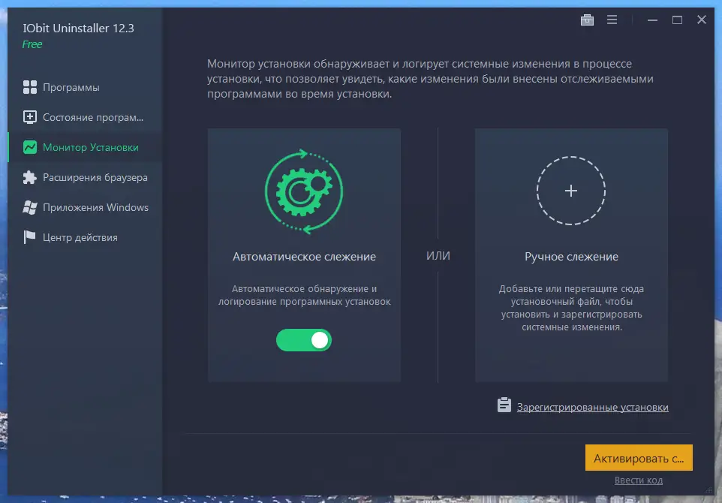Click the green gears illustration for automatic tracking
Viewport: 722px width, 503px height.
[303, 189]
